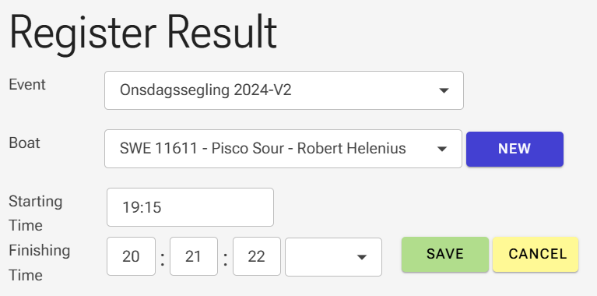Open the Boat dropdown showing SWE 11611
The image size is (597, 296).
pos(283,149)
